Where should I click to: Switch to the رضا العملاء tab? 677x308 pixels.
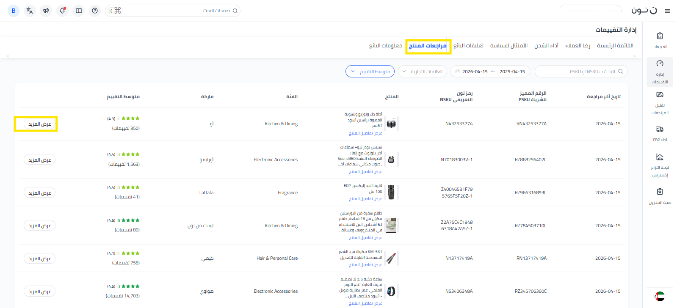578,46
